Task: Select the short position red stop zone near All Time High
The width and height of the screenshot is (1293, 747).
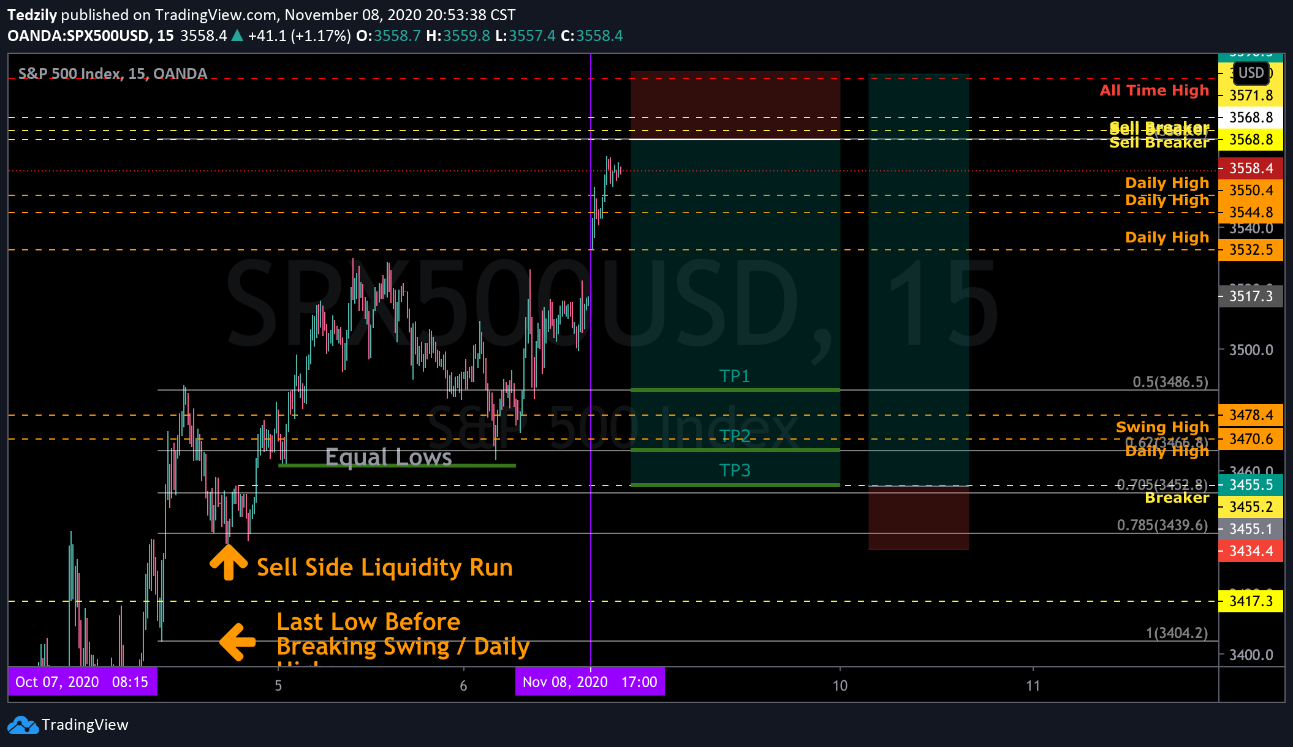Action: coord(735,105)
